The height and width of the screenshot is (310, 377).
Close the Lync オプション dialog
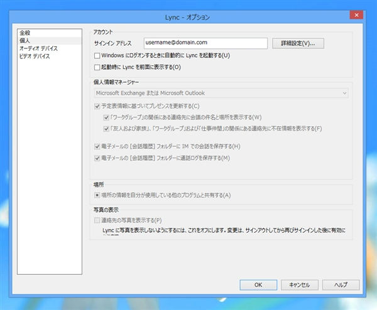pos(356,15)
